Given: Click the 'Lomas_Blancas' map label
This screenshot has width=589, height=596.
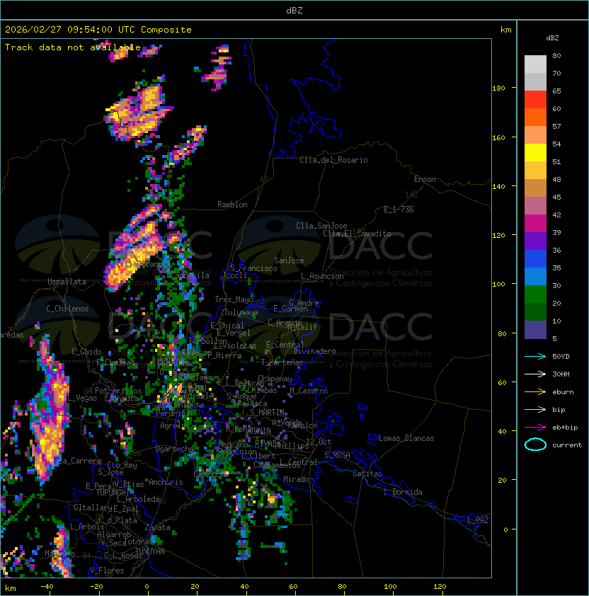Looking at the screenshot, I should point(406,438).
